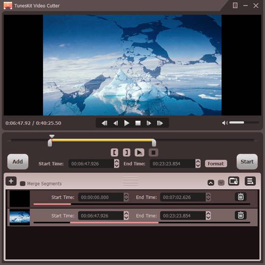Decrease second segment End Time
This screenshot has height=265, width=265.
coord(208,218)
